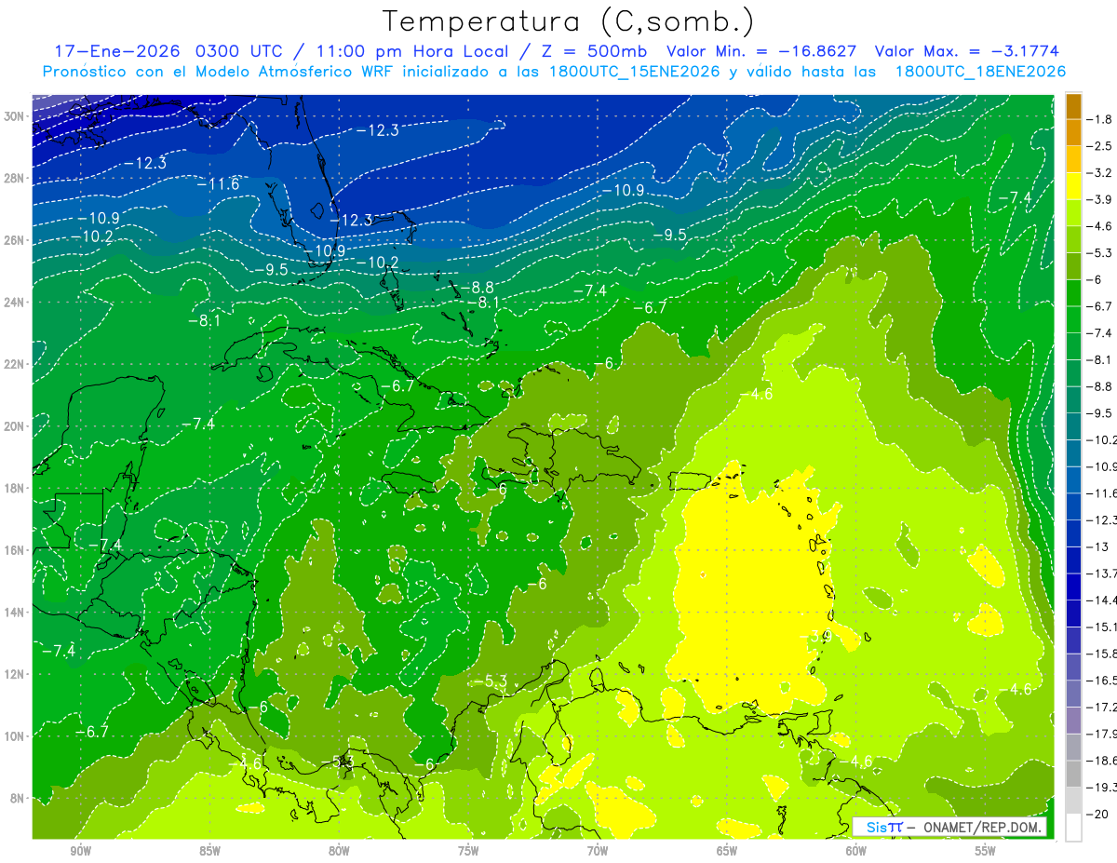Click the 75W longitude axis label
Image resolution: width=1117 pixels, height=863 pixels.
pos(468,851)
